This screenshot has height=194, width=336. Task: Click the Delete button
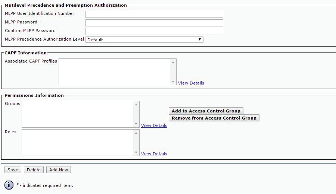pyautogui.click(x=34, y=170)
